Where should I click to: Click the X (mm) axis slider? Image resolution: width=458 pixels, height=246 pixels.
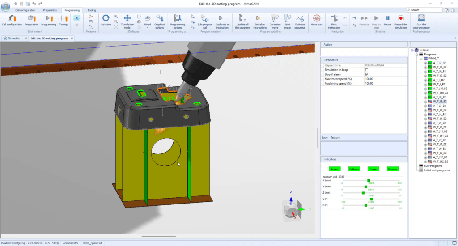369,181
